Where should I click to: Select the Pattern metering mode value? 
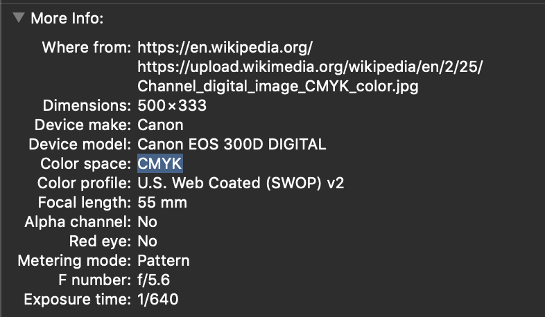(164, 261)
